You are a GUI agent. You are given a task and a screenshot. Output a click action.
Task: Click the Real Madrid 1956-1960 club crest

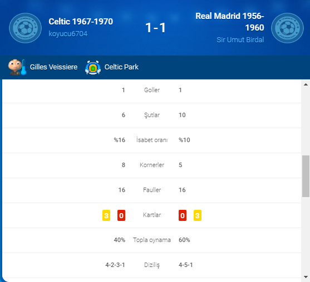coord(287,28)
